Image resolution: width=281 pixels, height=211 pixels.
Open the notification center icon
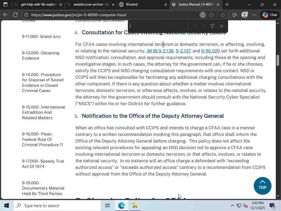(272, 206)
